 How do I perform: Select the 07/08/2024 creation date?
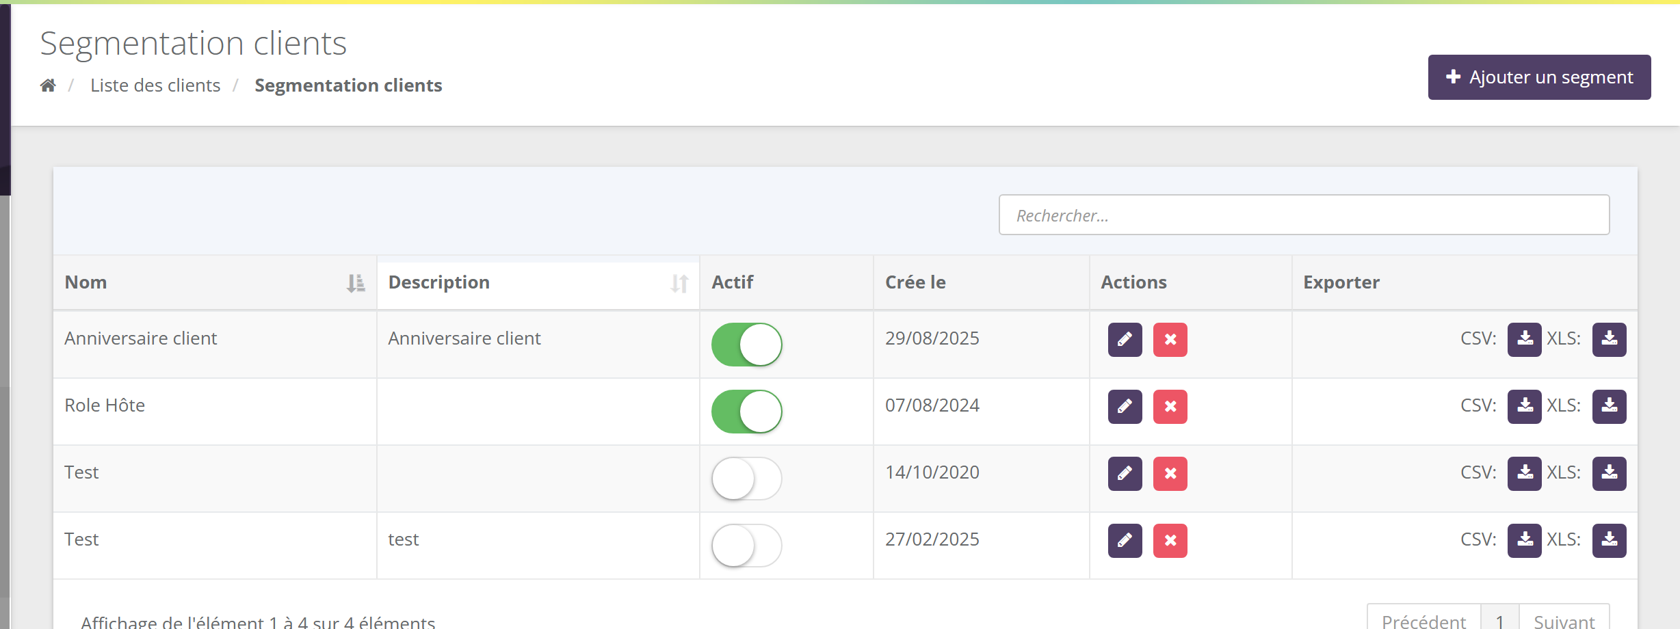932,405
